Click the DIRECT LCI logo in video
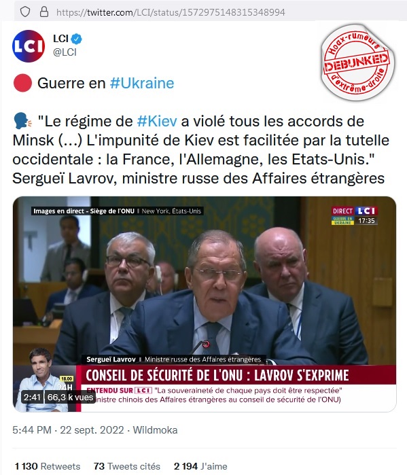The height and width of the screenshot is (475, 407). (355, 211)
